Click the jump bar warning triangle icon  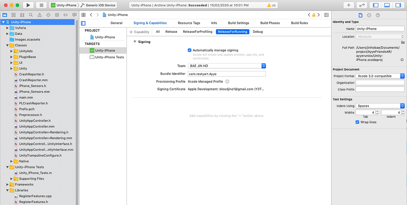click(x=314, y=15)
